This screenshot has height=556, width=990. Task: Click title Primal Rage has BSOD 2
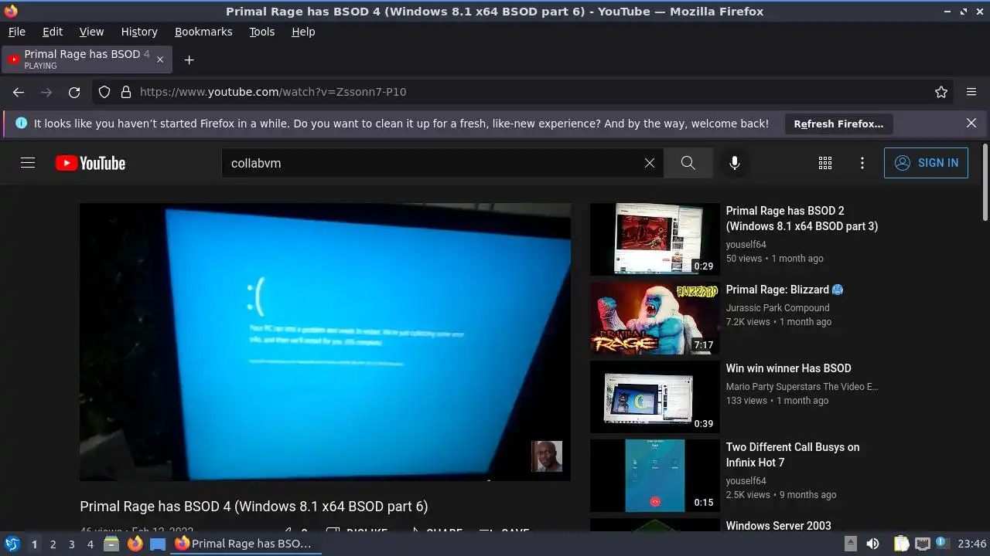pyautogui.click(x=801, y=219)
